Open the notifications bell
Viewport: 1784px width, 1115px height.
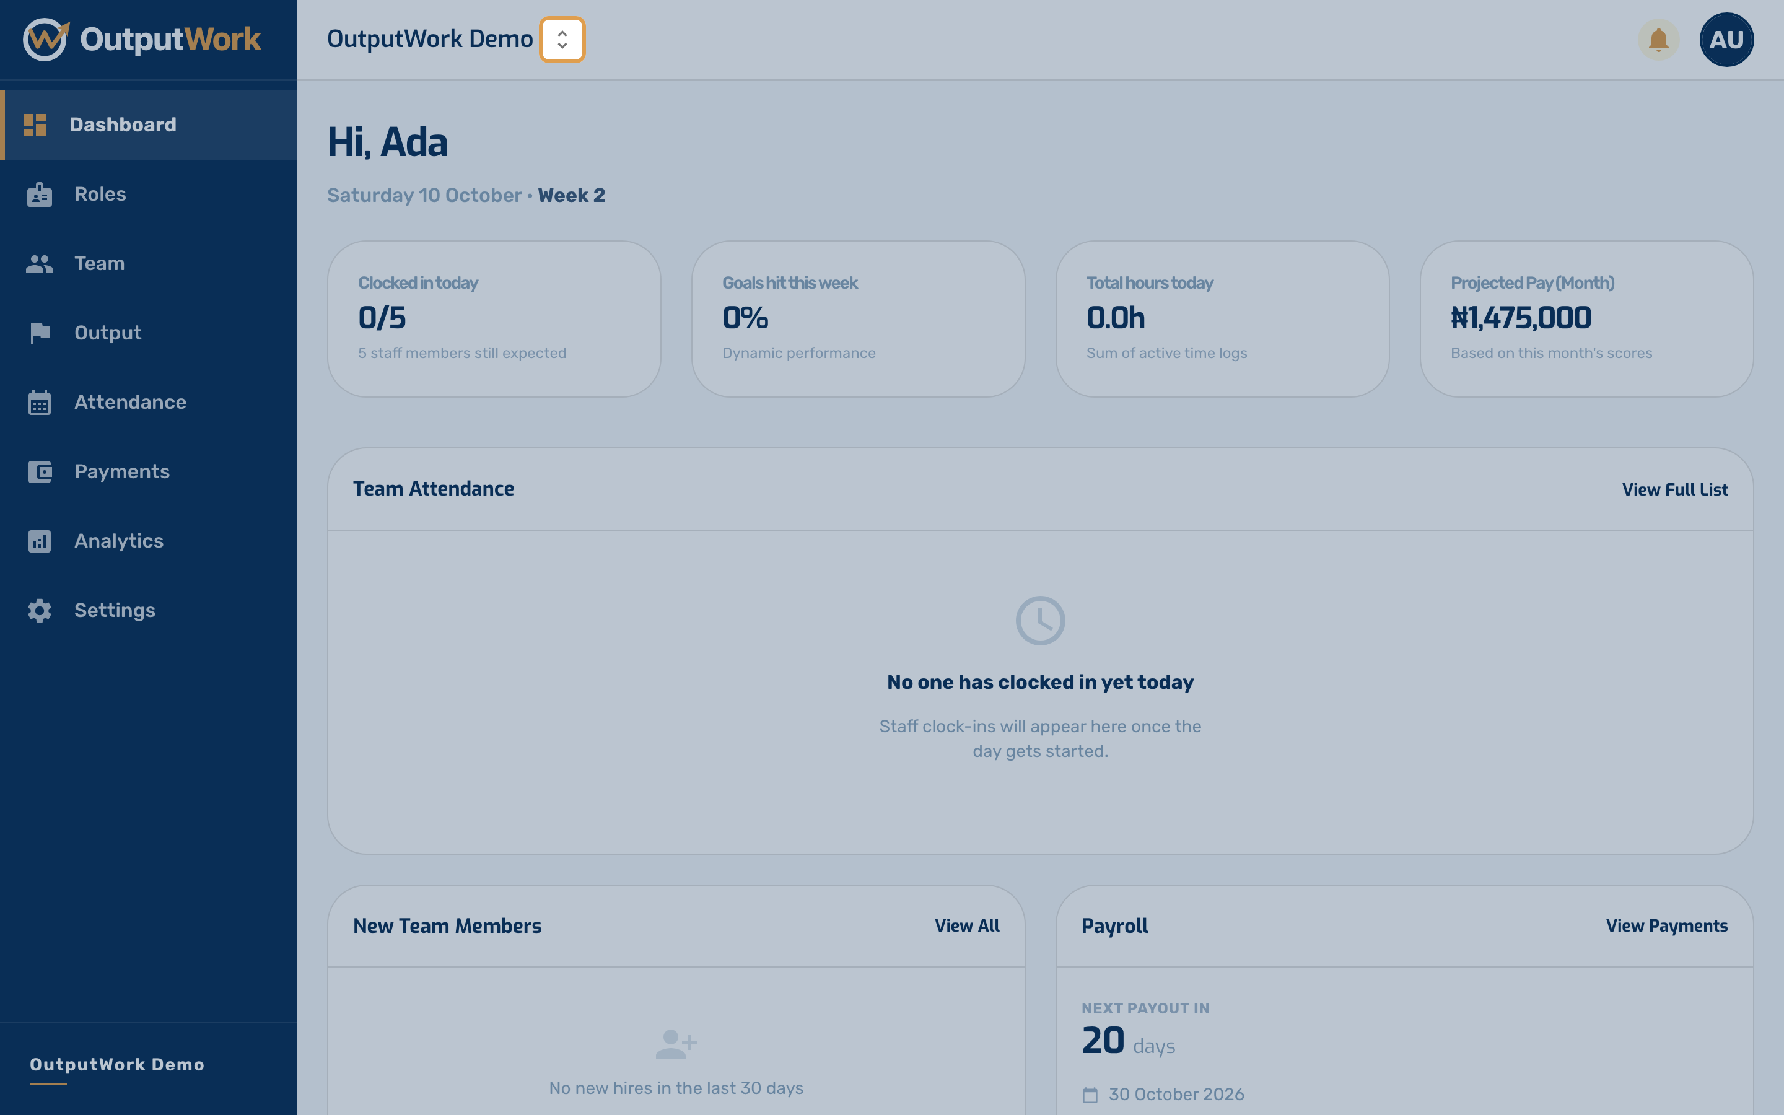coord(1659,40)
